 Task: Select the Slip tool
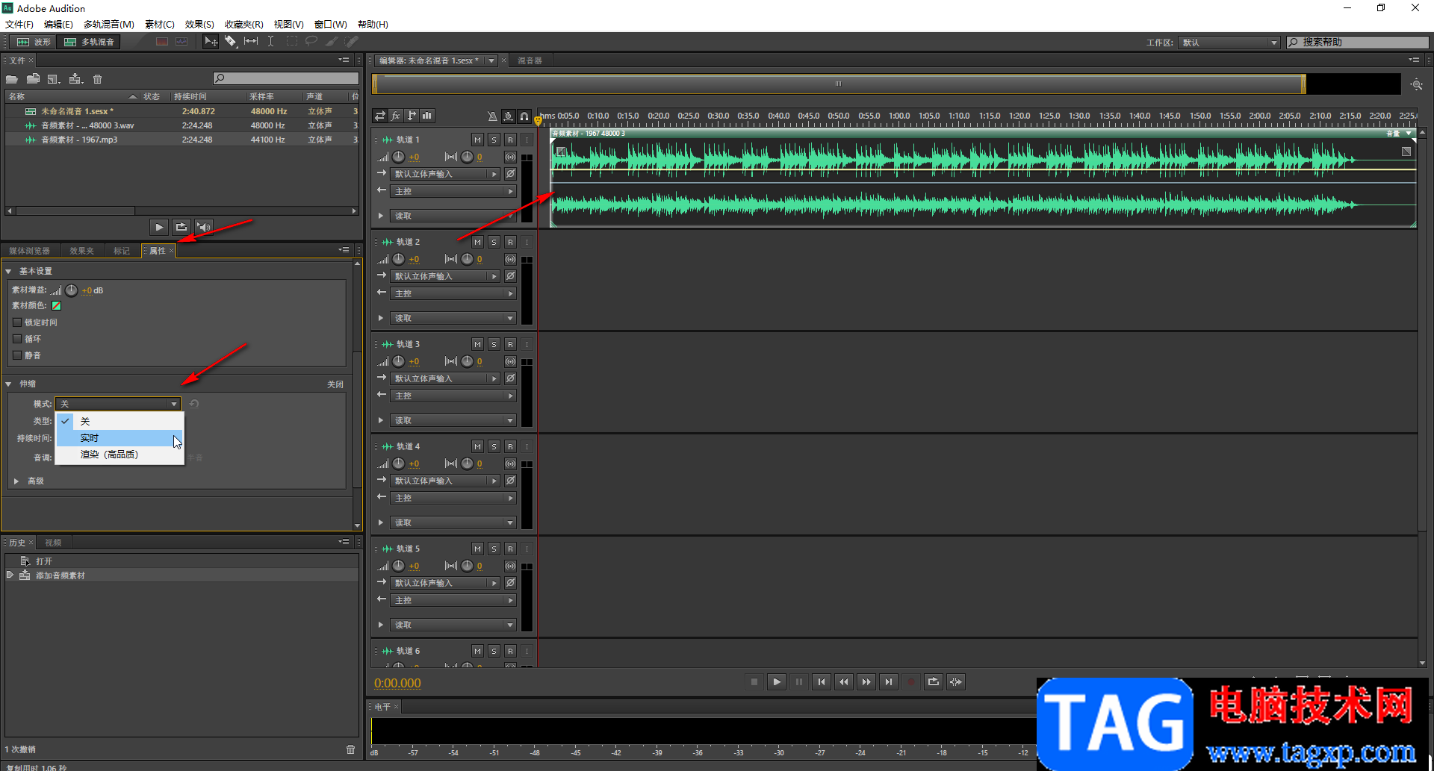(x=251, y=42)
